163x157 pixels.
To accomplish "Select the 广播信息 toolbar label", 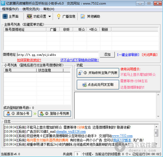I will pyautogui.click(x=69, y=16).
